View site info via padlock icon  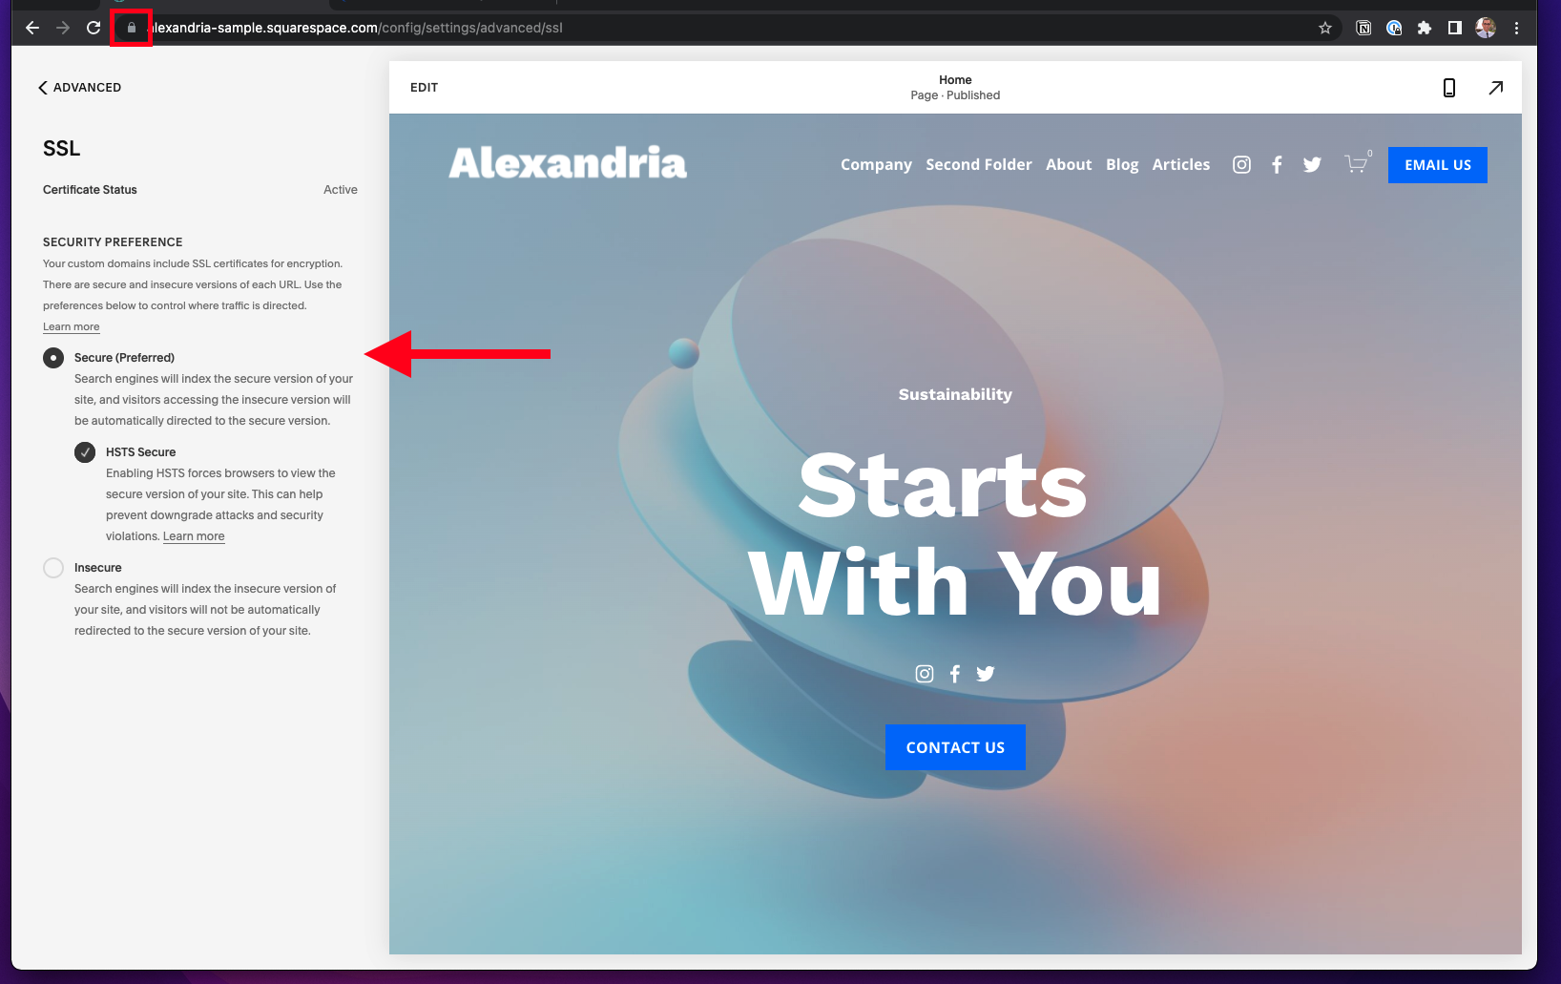pos(132,28)
